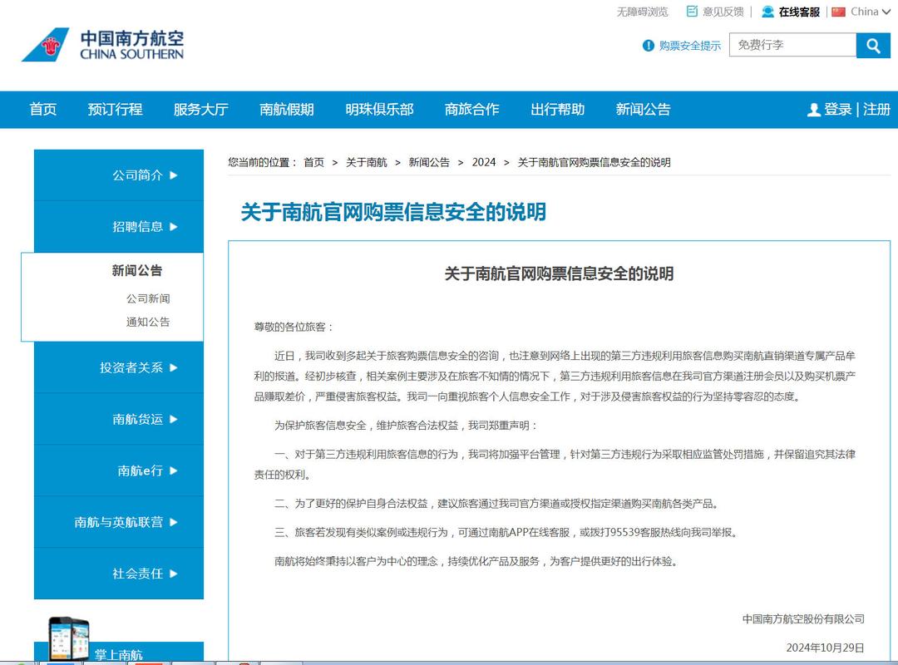Open the 明珠俱乐部 navigation menu
898x665 pixels.
point(380,110)
